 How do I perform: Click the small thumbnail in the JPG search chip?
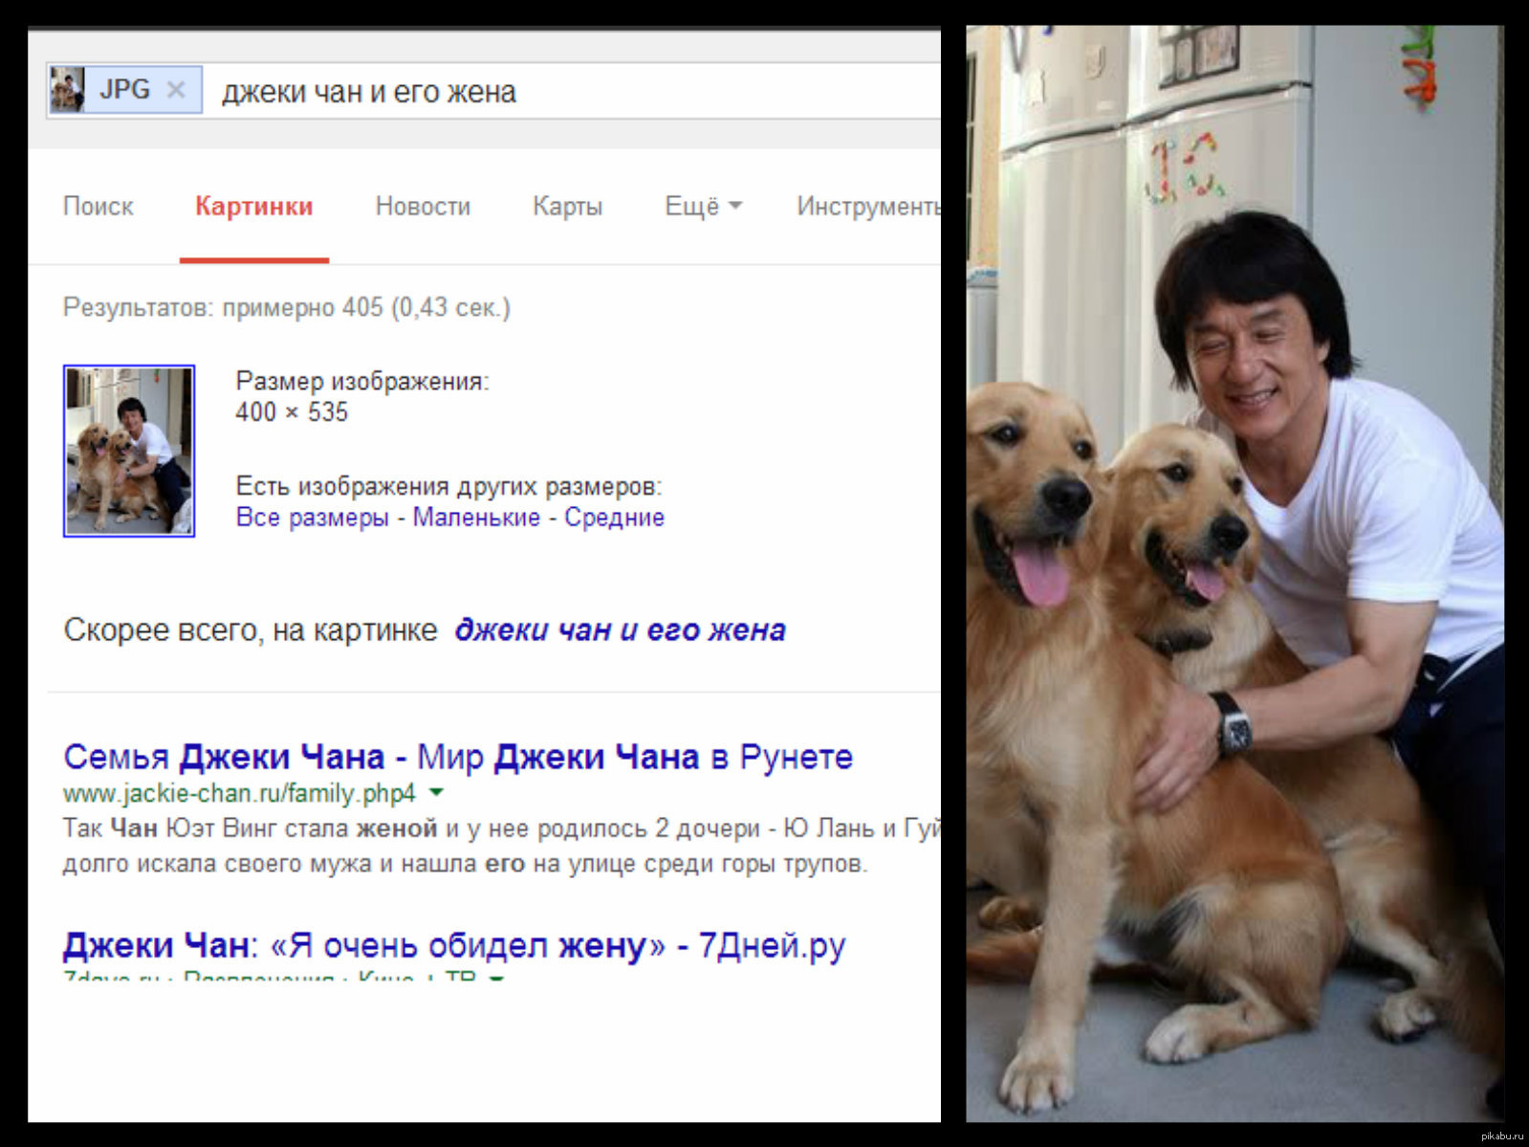(x=67, y=90)
